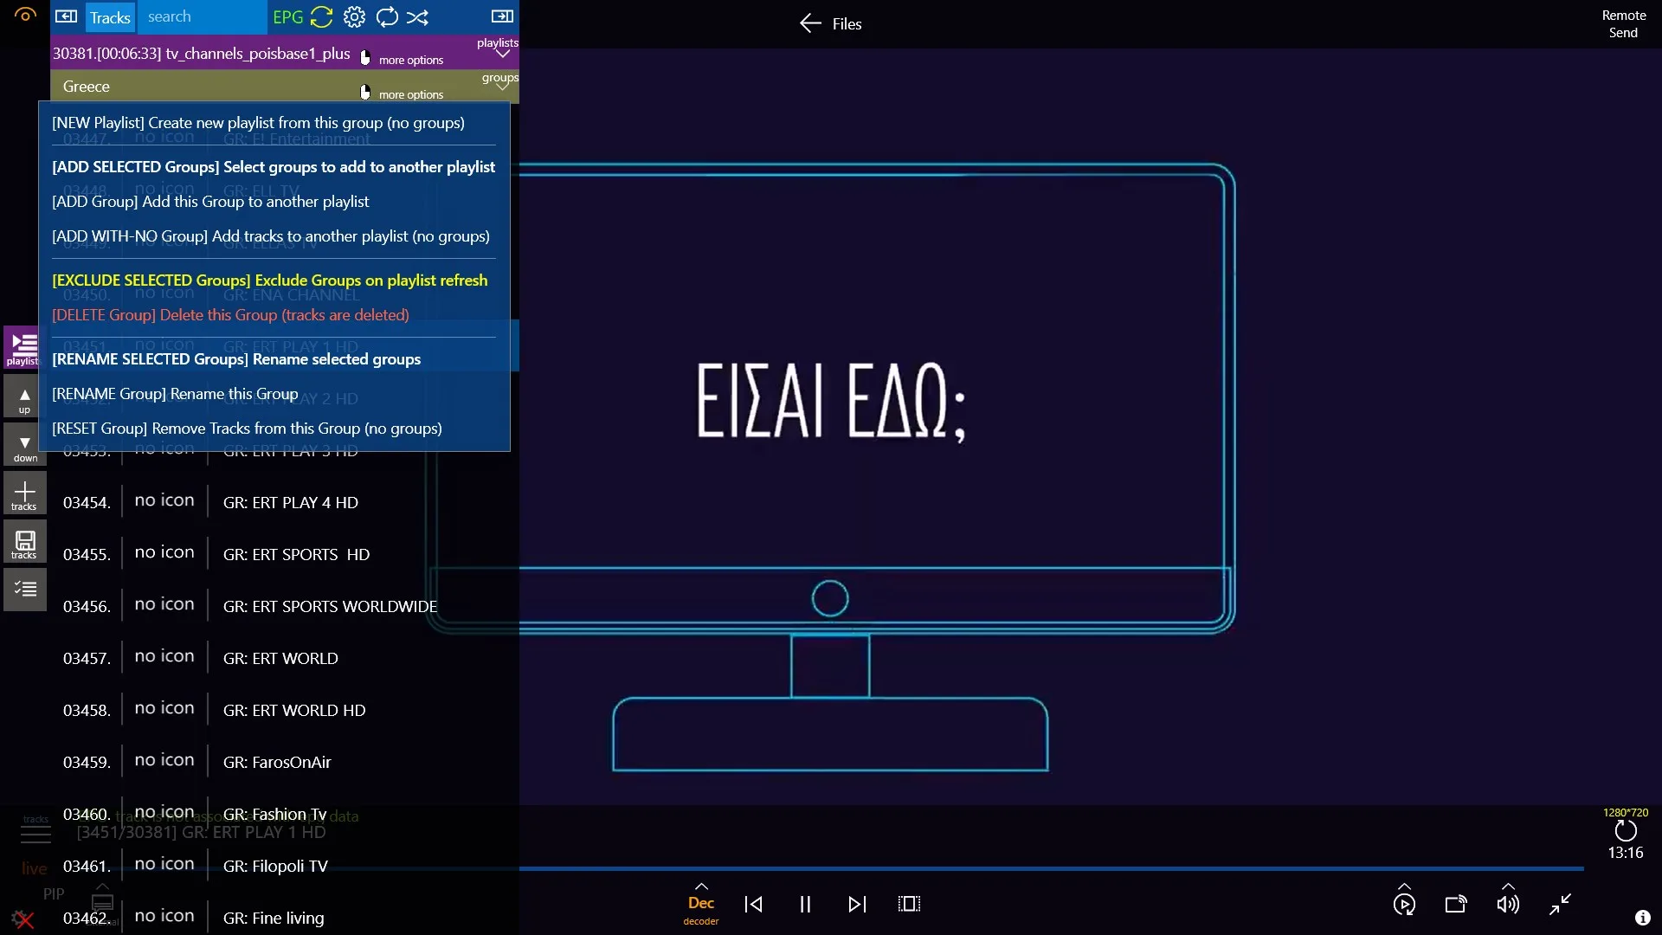This screenshot has height=935, width=1662.
Task: Choose DELETE Group option
Action: pyautogui.click(x=230, y=315)
